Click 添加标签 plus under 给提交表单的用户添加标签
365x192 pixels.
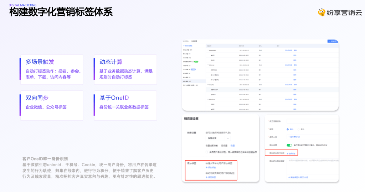click(x=211, y=167)
